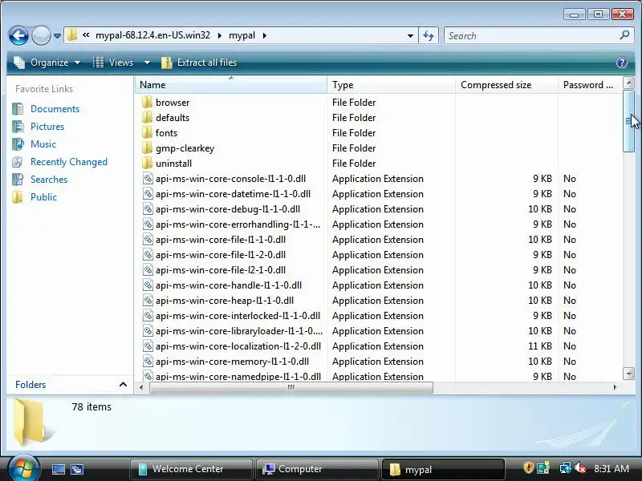Click Show Desktop quick launch icon
This screenshot has width=642, height=481.
point(58,469)
